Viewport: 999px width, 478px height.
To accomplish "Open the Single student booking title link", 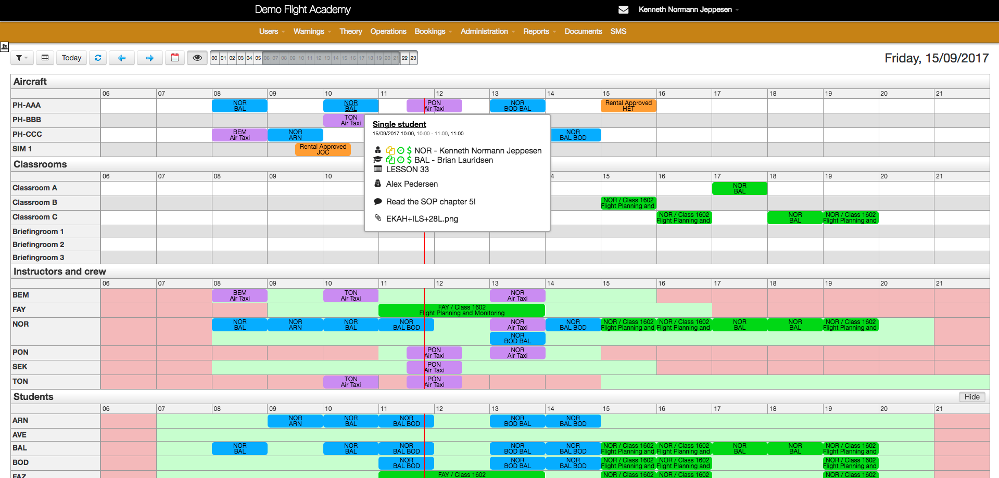I will click(399, 124).
